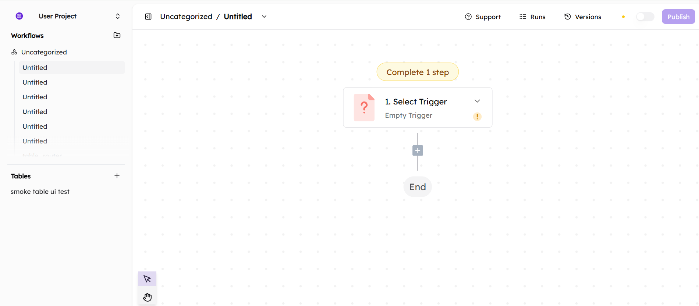699x306 pixels.
Task: Click the Publish button
Action: click(678, 17)
